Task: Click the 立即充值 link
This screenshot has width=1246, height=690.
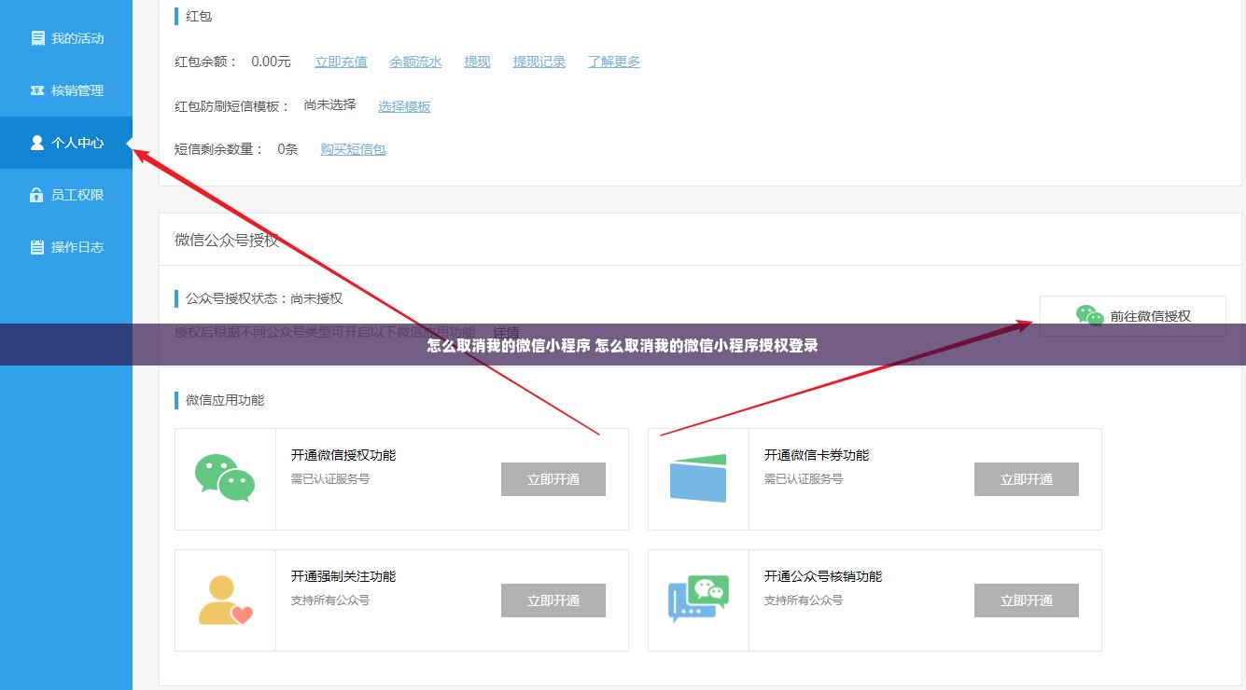Action: coord(341,62)
